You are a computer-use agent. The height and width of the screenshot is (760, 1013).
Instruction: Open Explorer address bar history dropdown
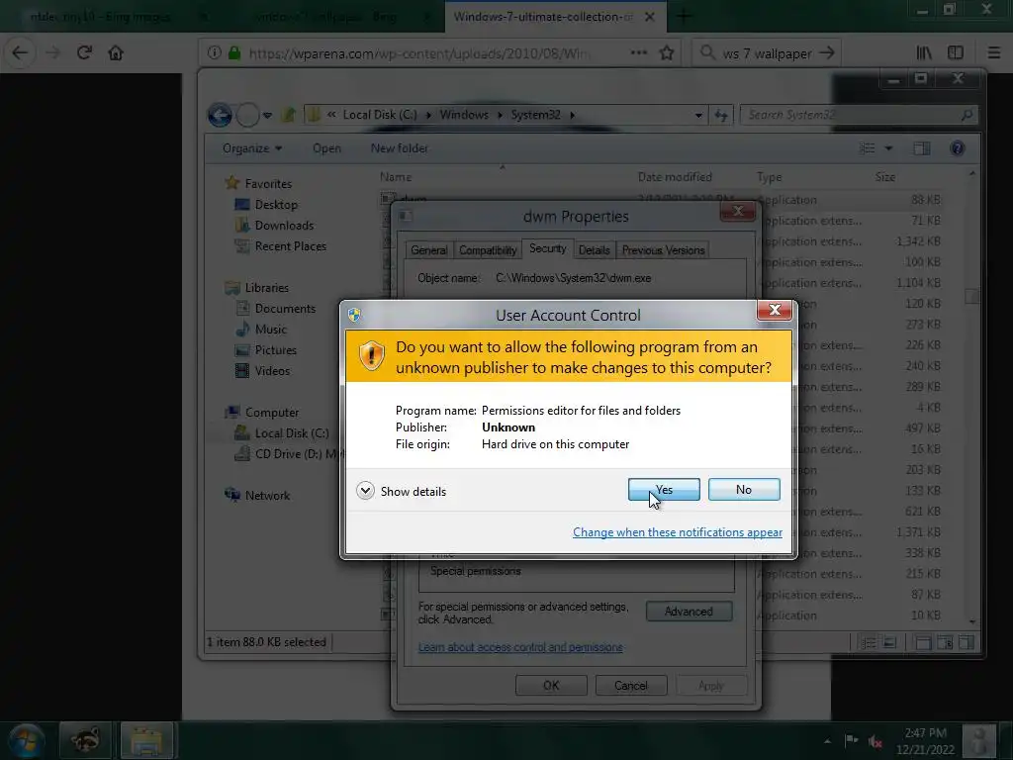click(x=698, y=115)
